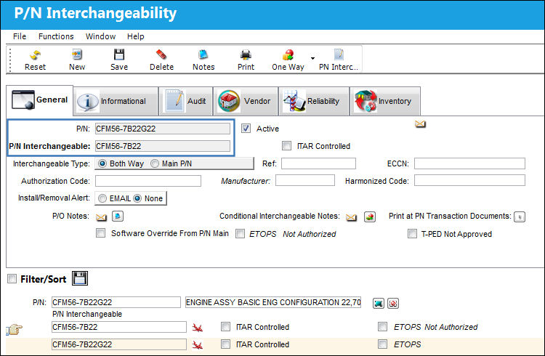Click the P/N field in General tab
Viewport: 545px width, 356px height.
pyautogui.click(x=162, y=129)
